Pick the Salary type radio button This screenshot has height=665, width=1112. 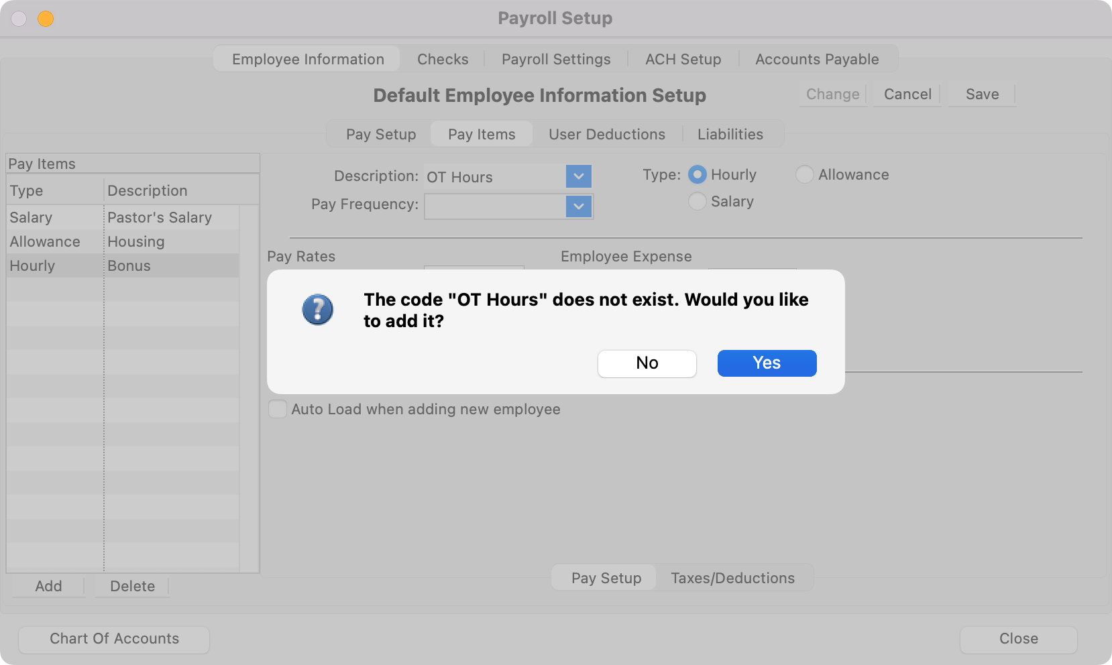click(x=698, y=202)
